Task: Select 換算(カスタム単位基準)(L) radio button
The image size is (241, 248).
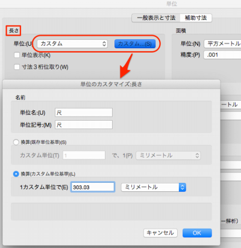Action: point(16,174)
